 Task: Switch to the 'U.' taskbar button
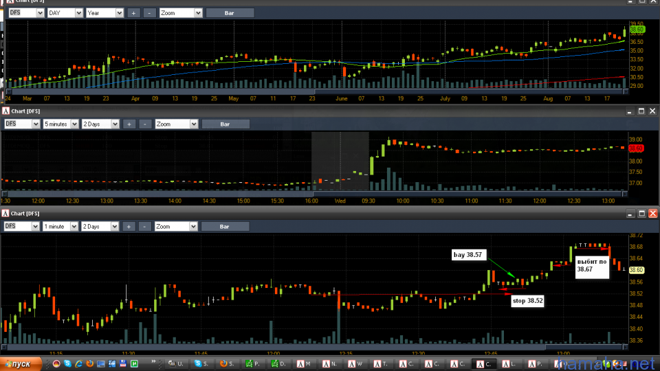177,364
